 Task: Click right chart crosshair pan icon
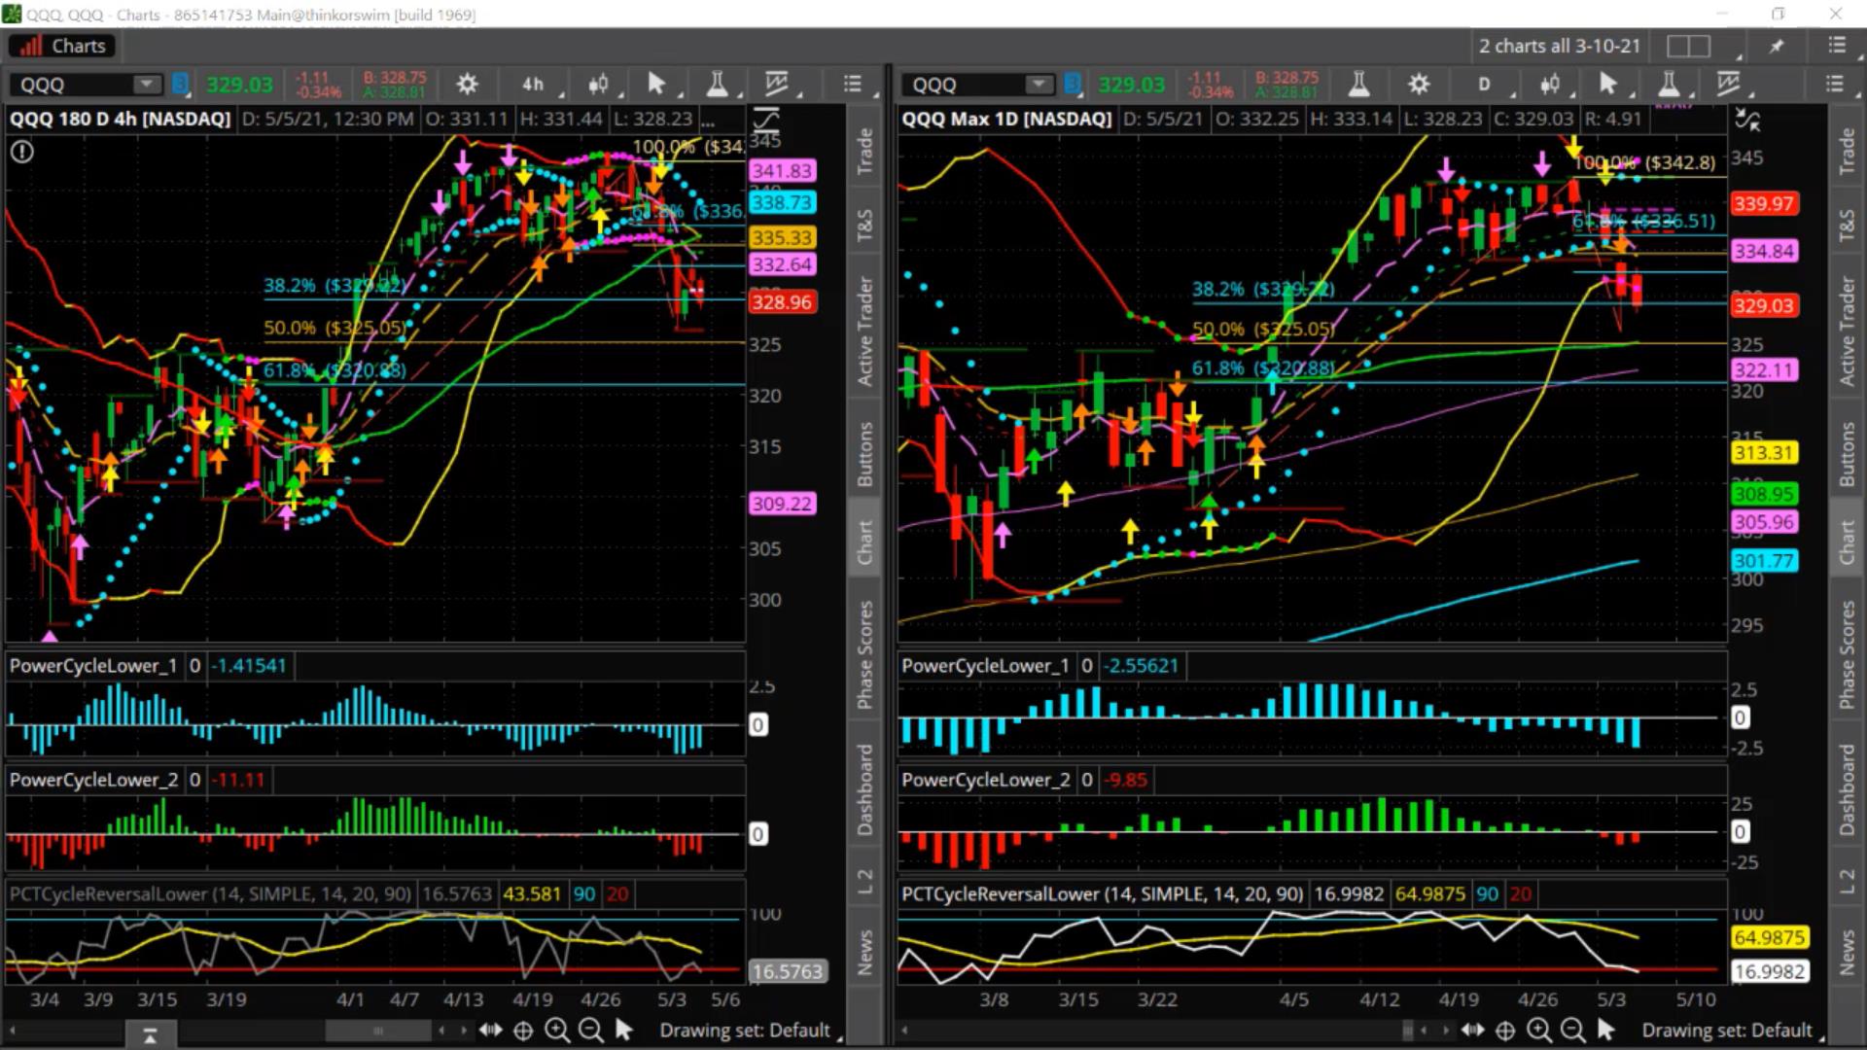tap(1505, 1031)
